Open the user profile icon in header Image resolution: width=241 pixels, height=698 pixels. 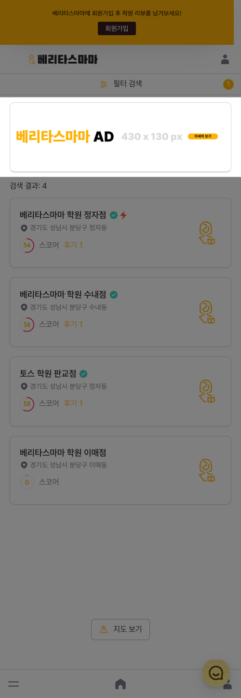[x=225, y=59]
